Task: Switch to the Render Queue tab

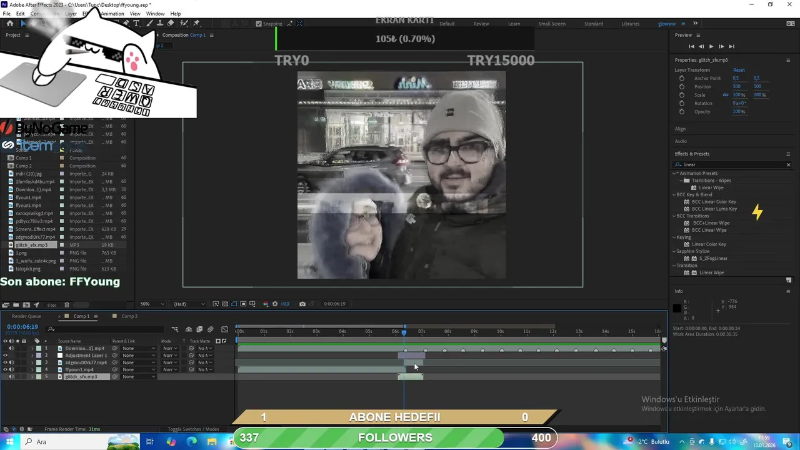Action: point(26,316)
